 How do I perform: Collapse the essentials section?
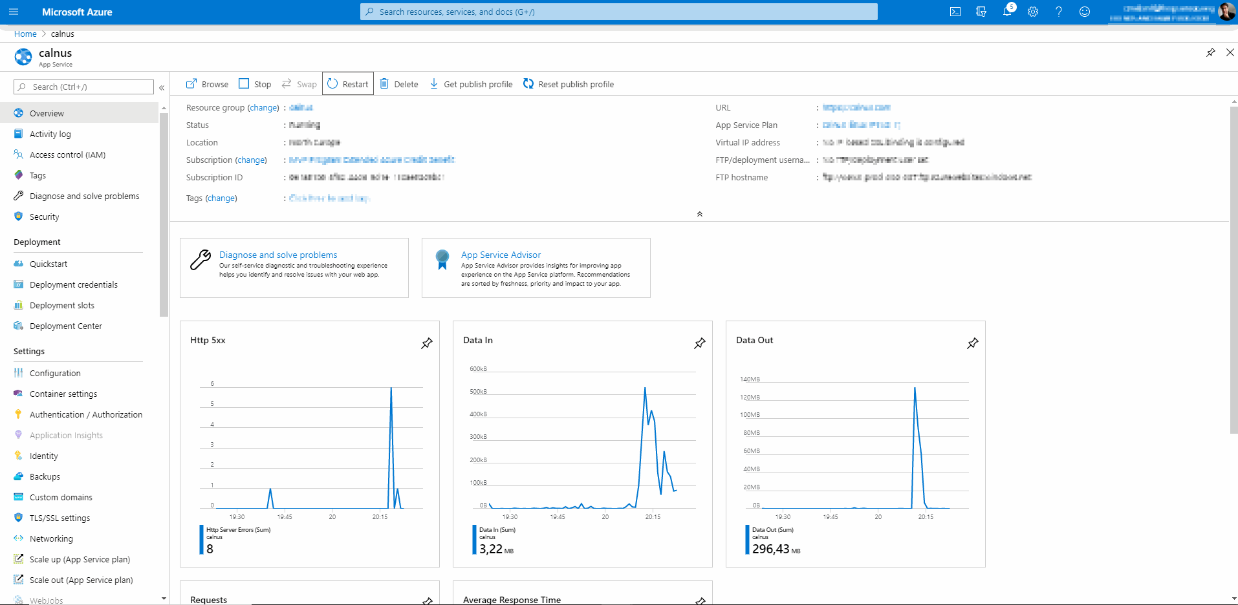pyautogui.click(x=699, y=214)
